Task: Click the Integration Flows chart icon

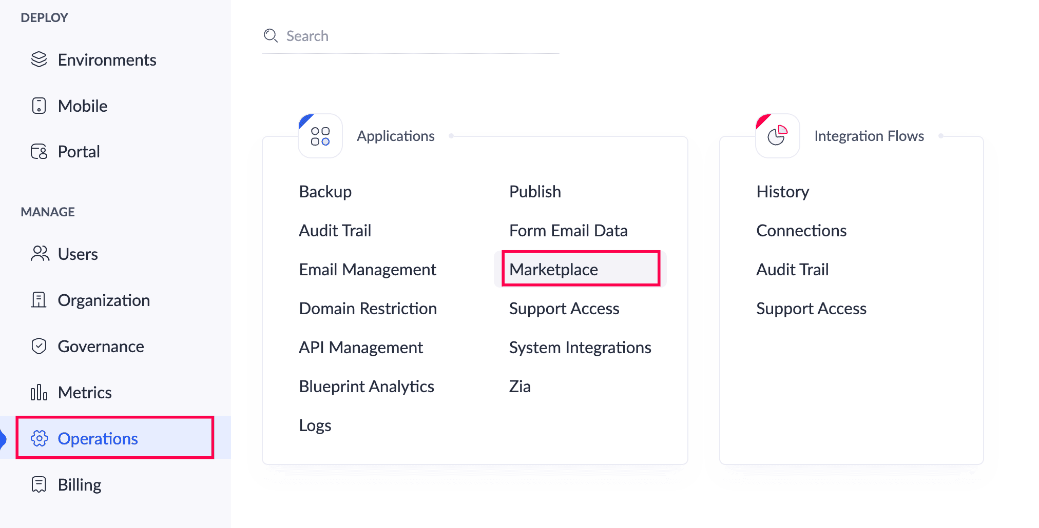Action: [x=778, y=136]
